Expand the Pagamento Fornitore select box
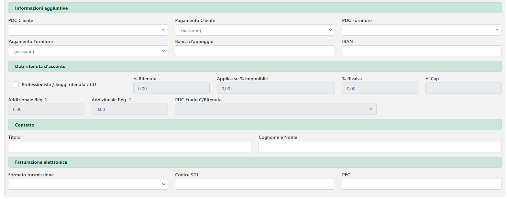This screenshot has height=199, width=507. [x=88, y=51]
